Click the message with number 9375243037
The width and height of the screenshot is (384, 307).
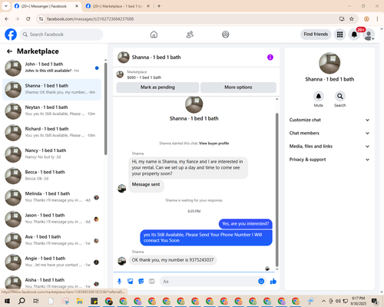(173, 260)
